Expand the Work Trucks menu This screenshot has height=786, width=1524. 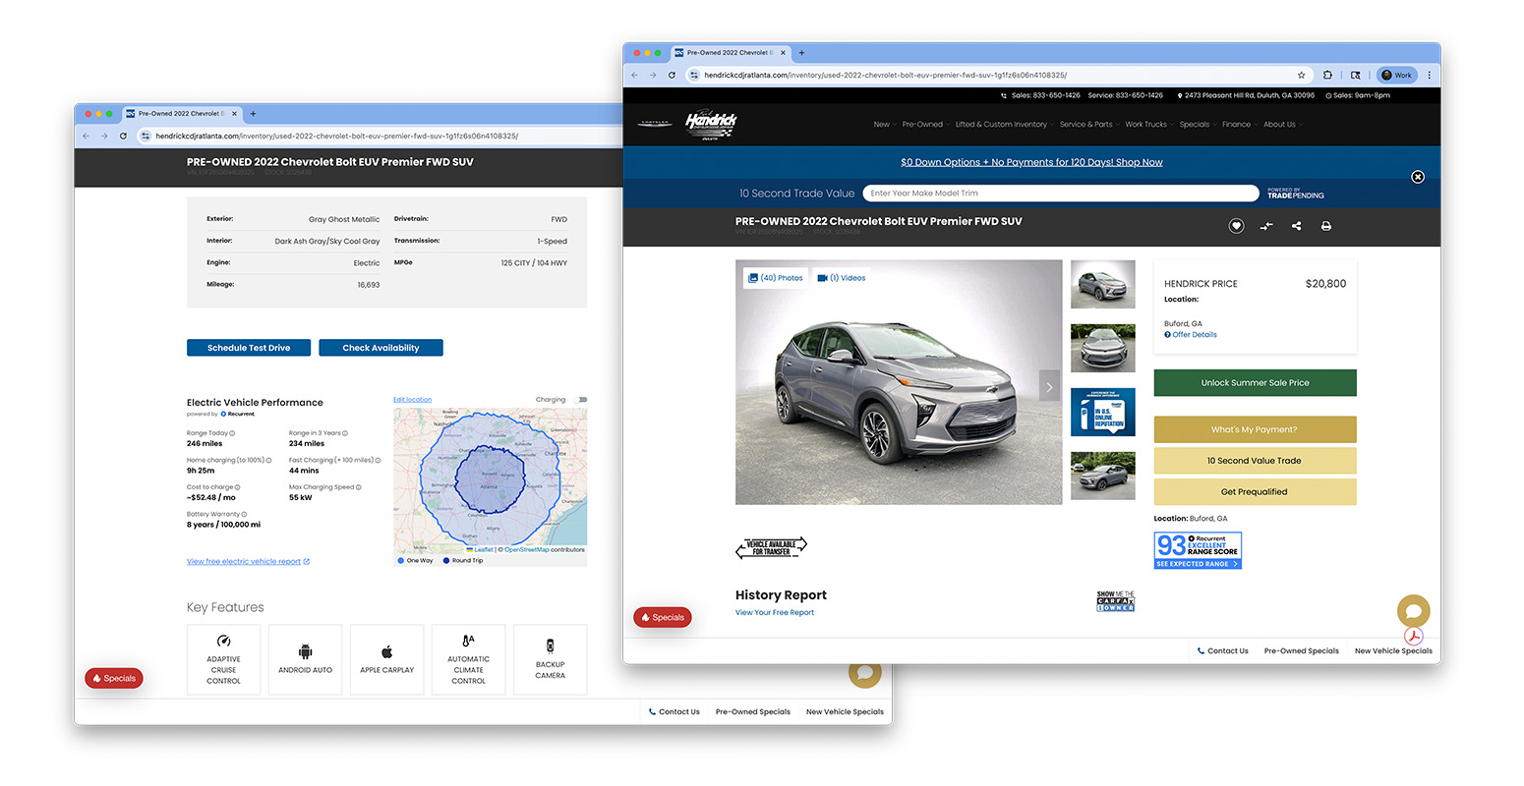point(1148,125)
